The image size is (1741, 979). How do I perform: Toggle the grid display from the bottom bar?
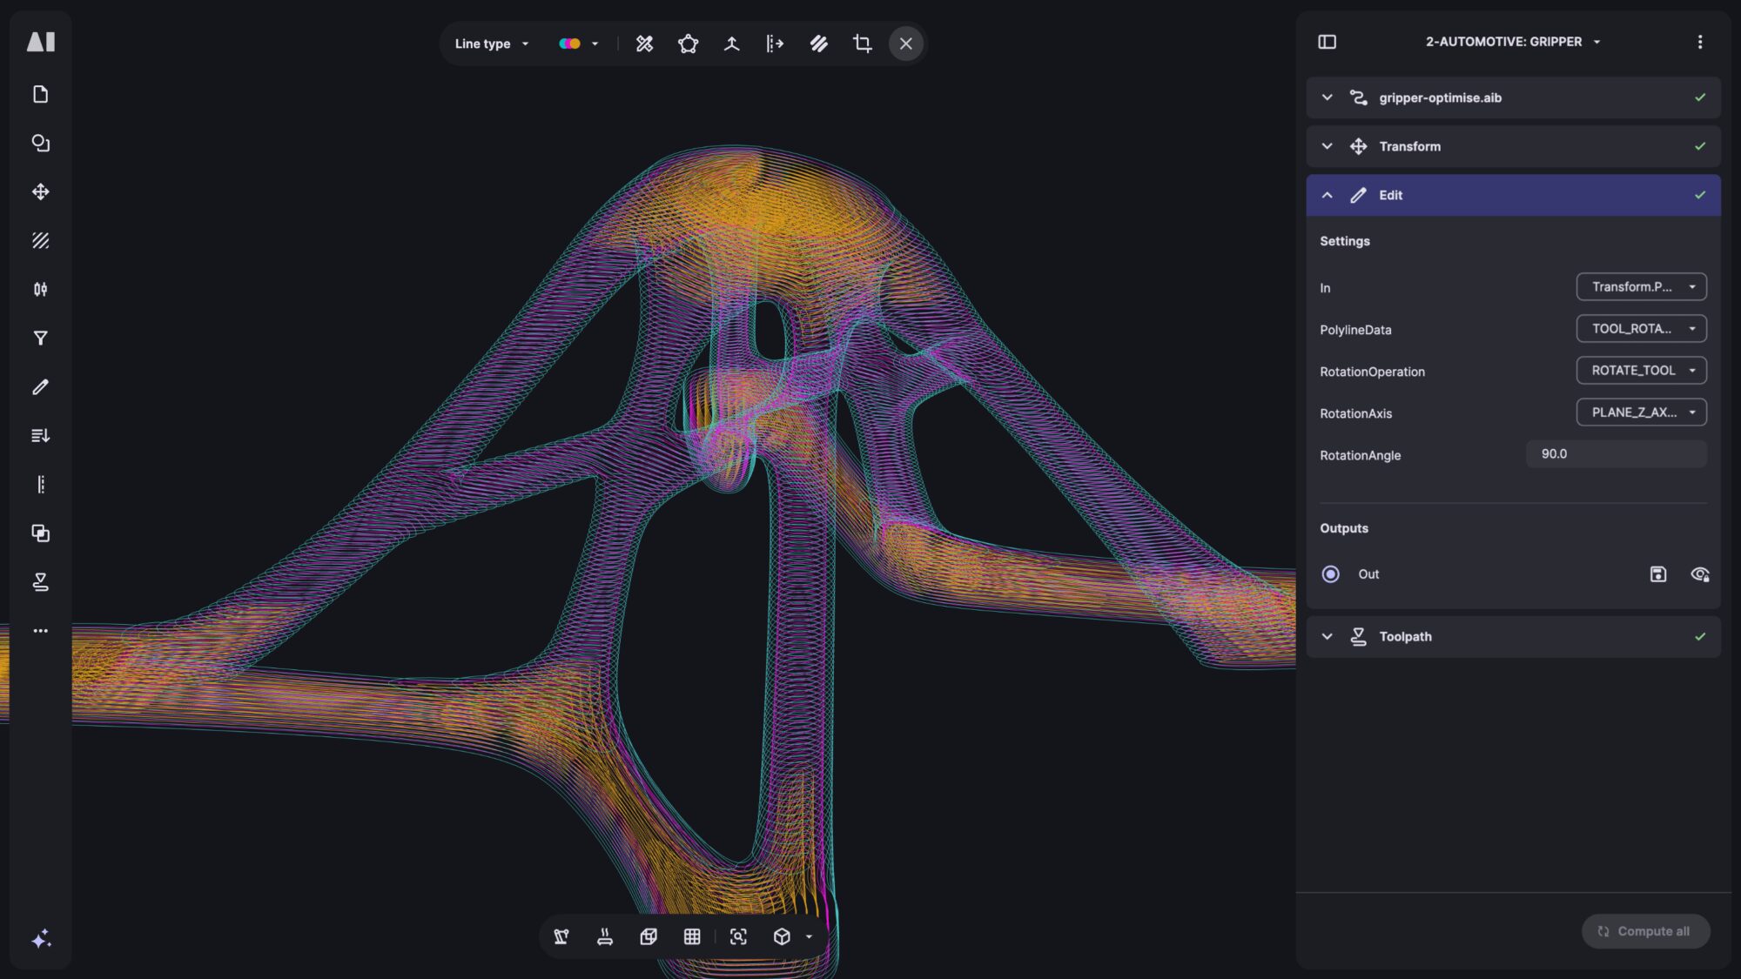tap(693, 937)
